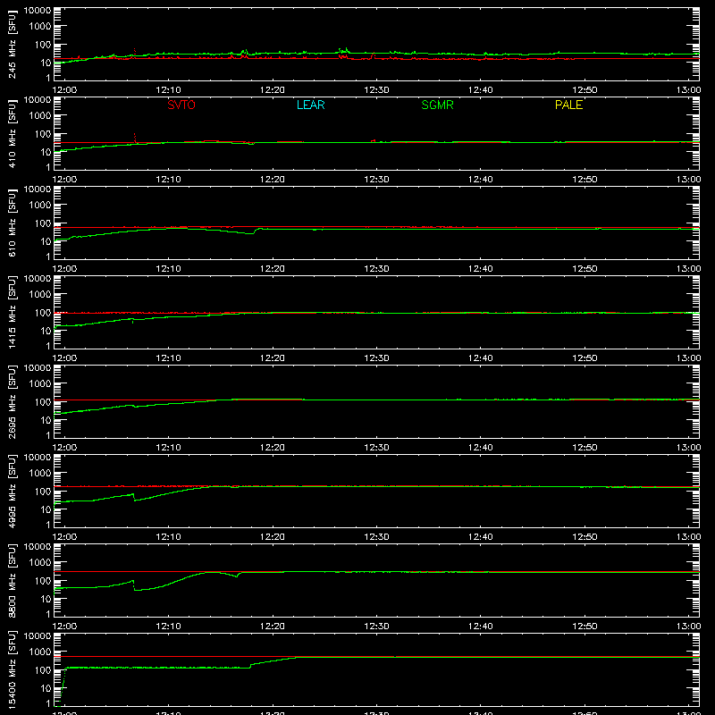Screen dimensions: 715x715
Task: Click 12:10 label under the 610 MHz panel
Action: click(168, 269)
